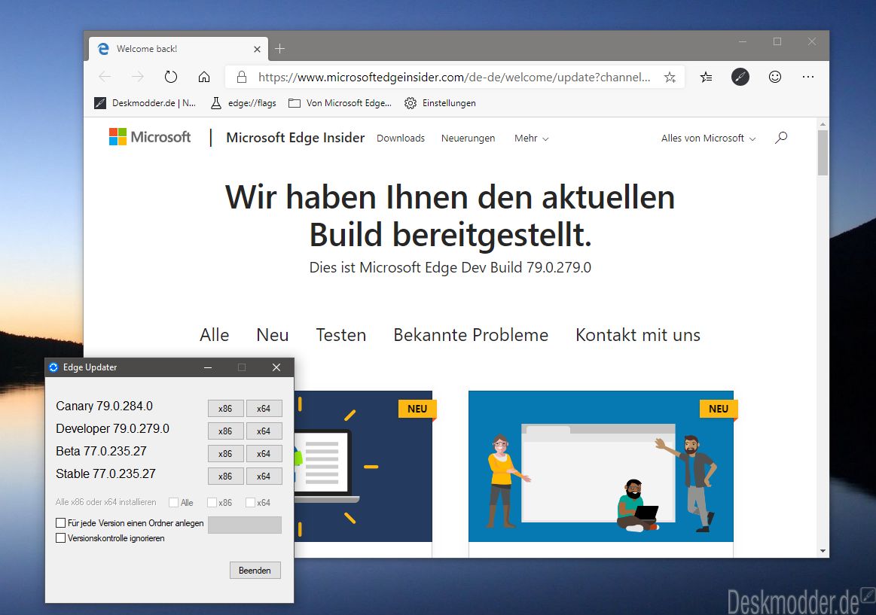Click the Beenden button

255,571
